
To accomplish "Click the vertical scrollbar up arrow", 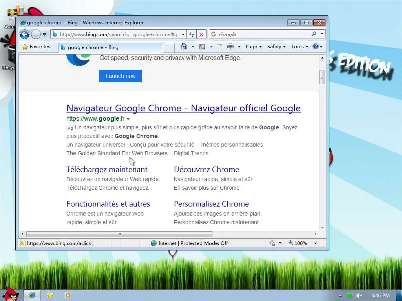I will (322, 58).
